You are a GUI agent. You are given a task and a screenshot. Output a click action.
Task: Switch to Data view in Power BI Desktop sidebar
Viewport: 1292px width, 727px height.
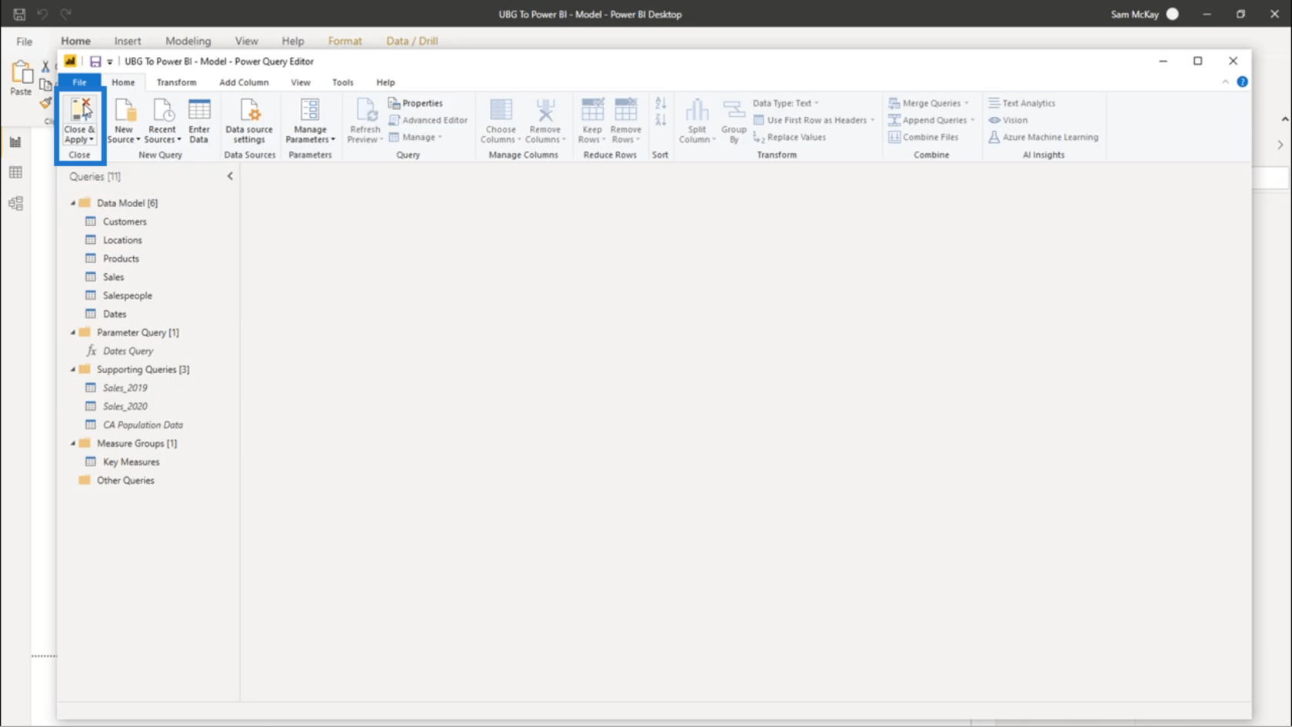15,172
